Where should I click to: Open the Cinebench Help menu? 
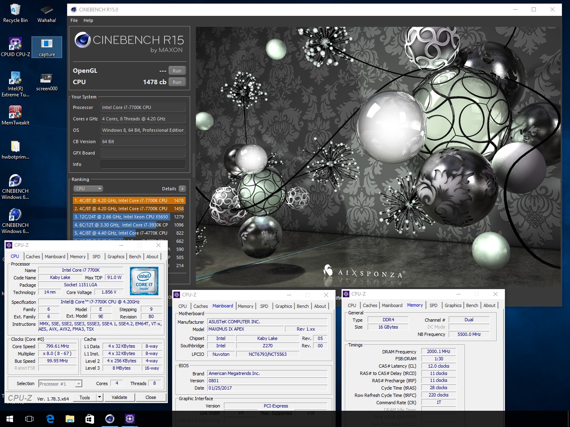click(88, 20)
